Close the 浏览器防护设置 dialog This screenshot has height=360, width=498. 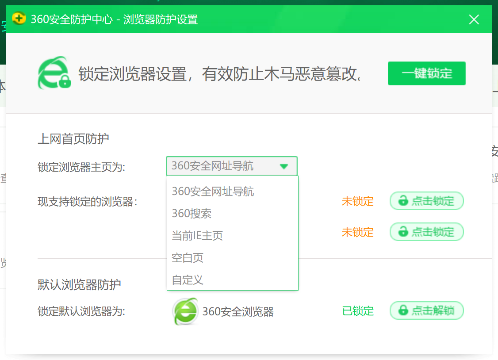(474, 20)
